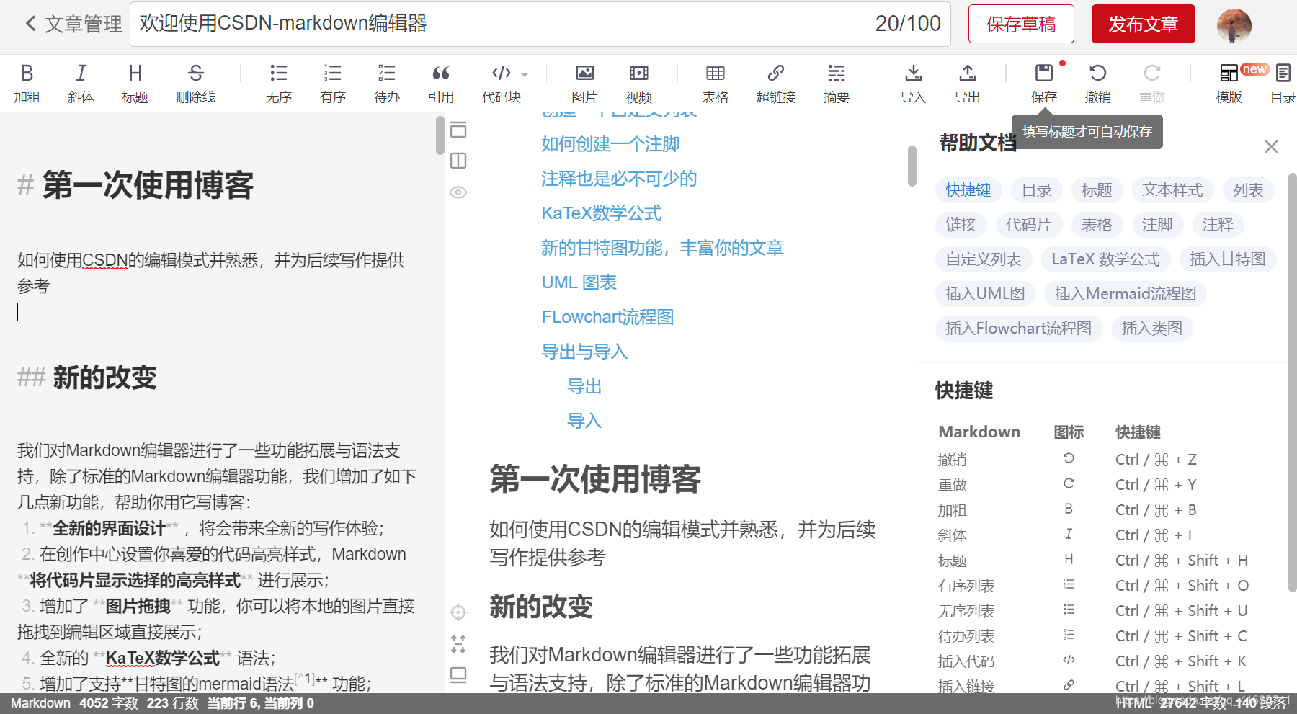1297x714 pixels.
Task: Select the 插入类图 help tag
Action: (x=1152, y=329)
